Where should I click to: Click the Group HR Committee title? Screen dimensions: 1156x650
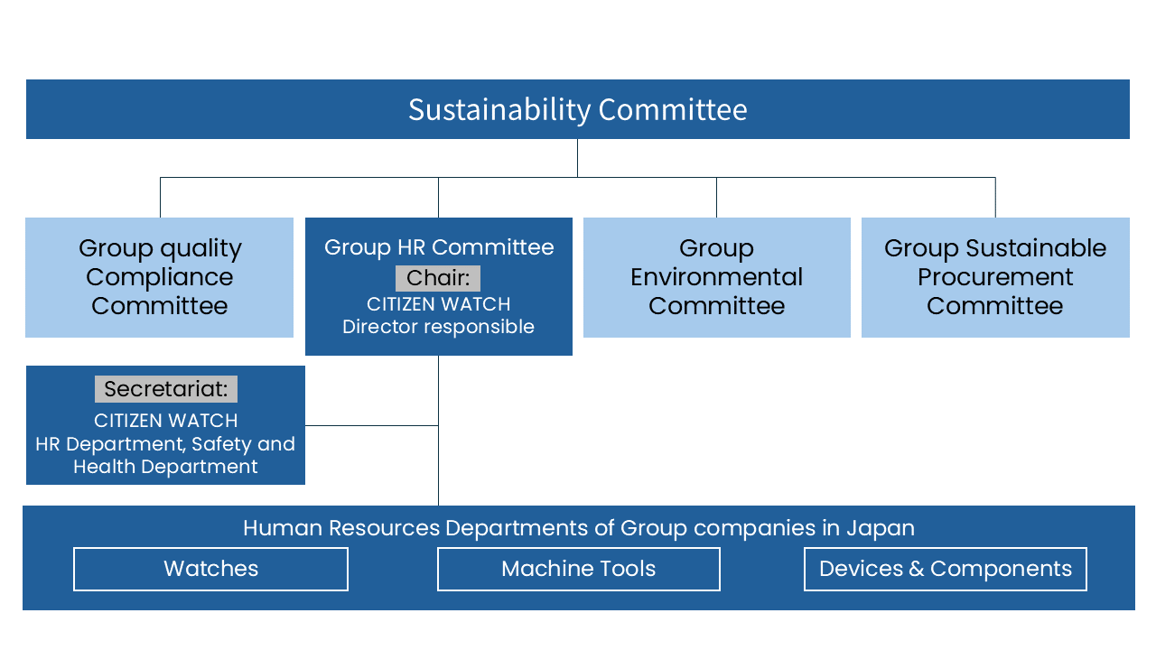pyautogui.click(x=439, y=247)
